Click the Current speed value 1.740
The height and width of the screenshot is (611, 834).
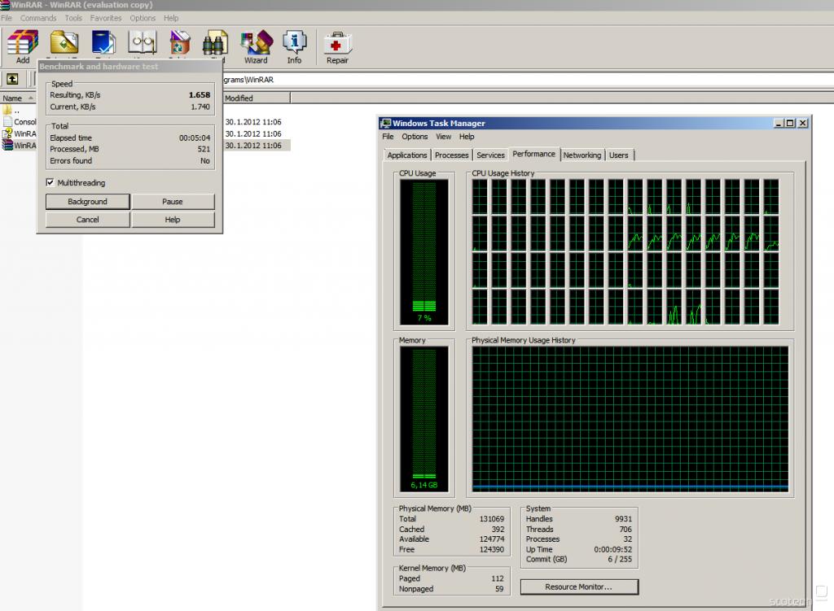click(x=200, y=107)
